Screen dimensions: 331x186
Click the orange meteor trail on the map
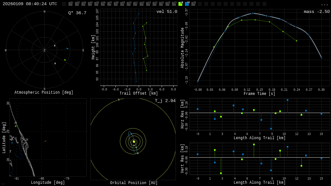pos(45,141)
